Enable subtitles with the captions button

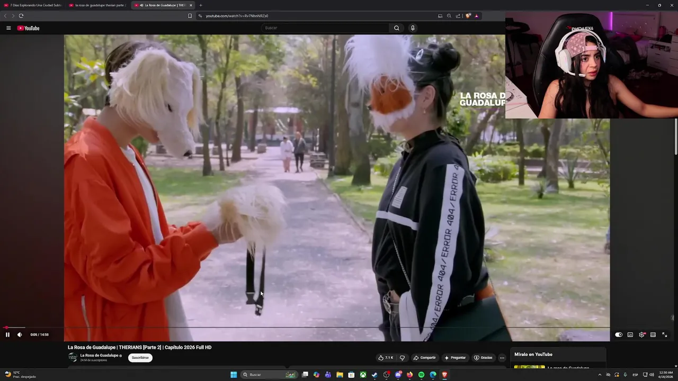630,334
